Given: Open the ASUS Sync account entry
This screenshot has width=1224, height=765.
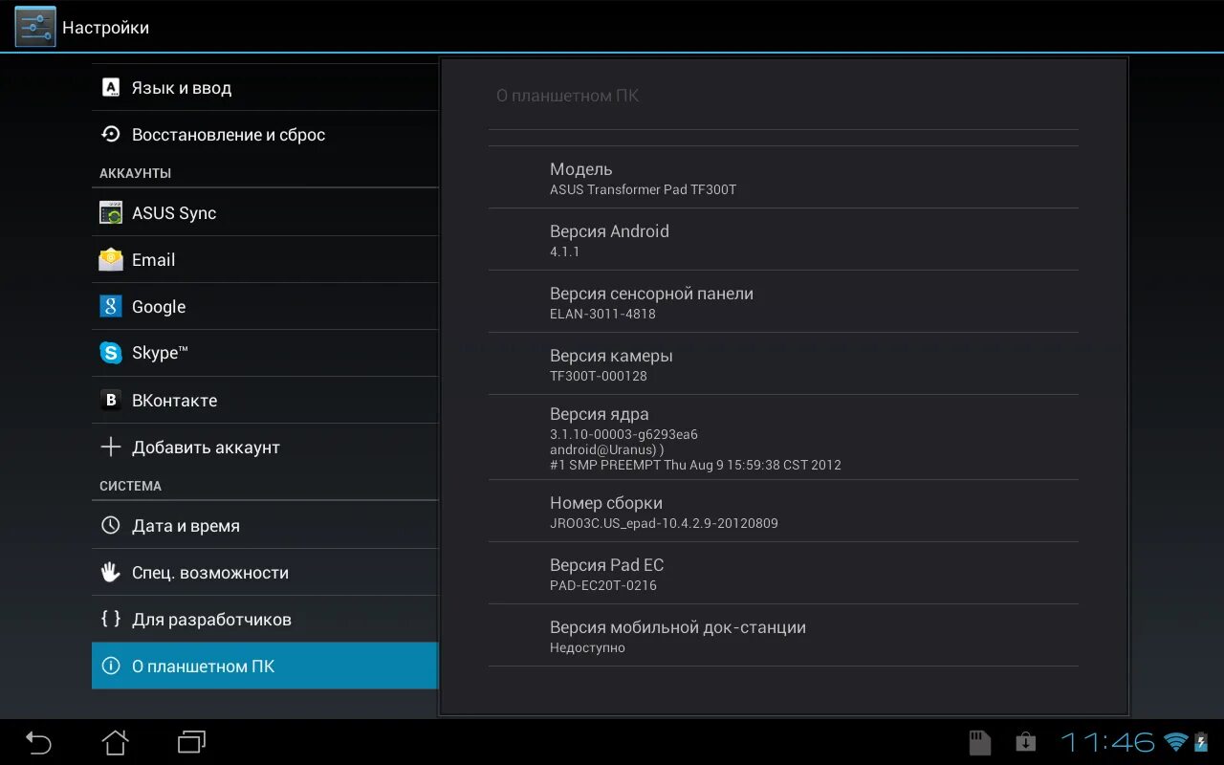Looking at the screenshot, I should coord(265,213).
